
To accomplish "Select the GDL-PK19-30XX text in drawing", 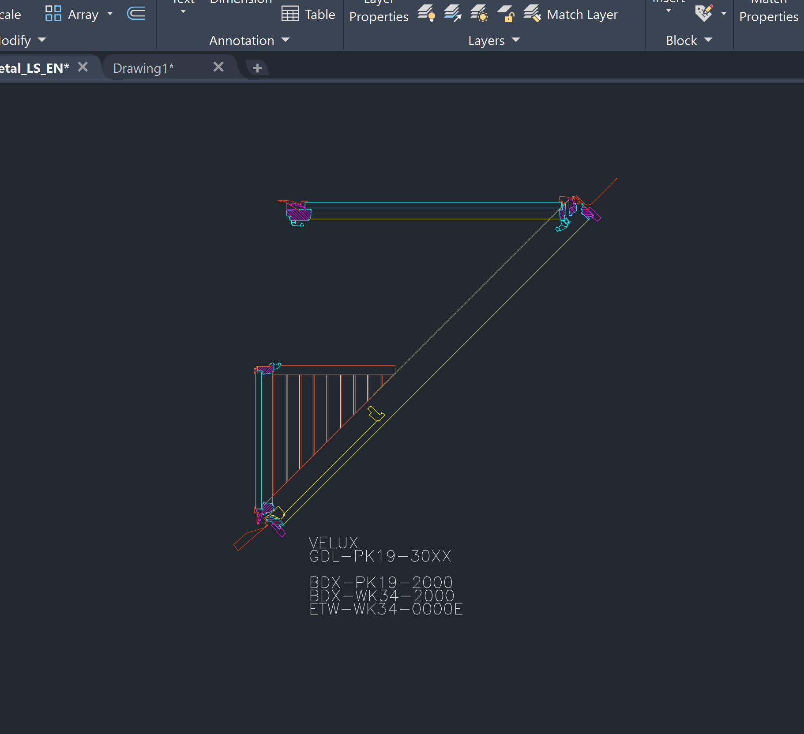I will click(380, 556).
